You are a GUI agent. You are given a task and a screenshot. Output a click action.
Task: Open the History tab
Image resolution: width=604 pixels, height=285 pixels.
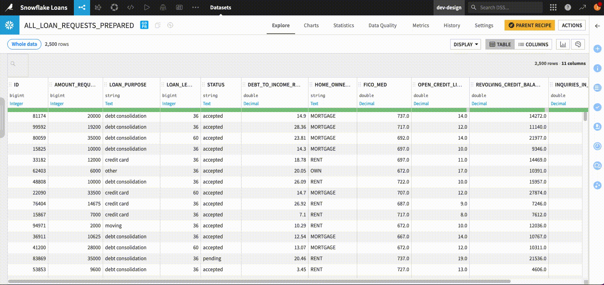pos(452,25)
